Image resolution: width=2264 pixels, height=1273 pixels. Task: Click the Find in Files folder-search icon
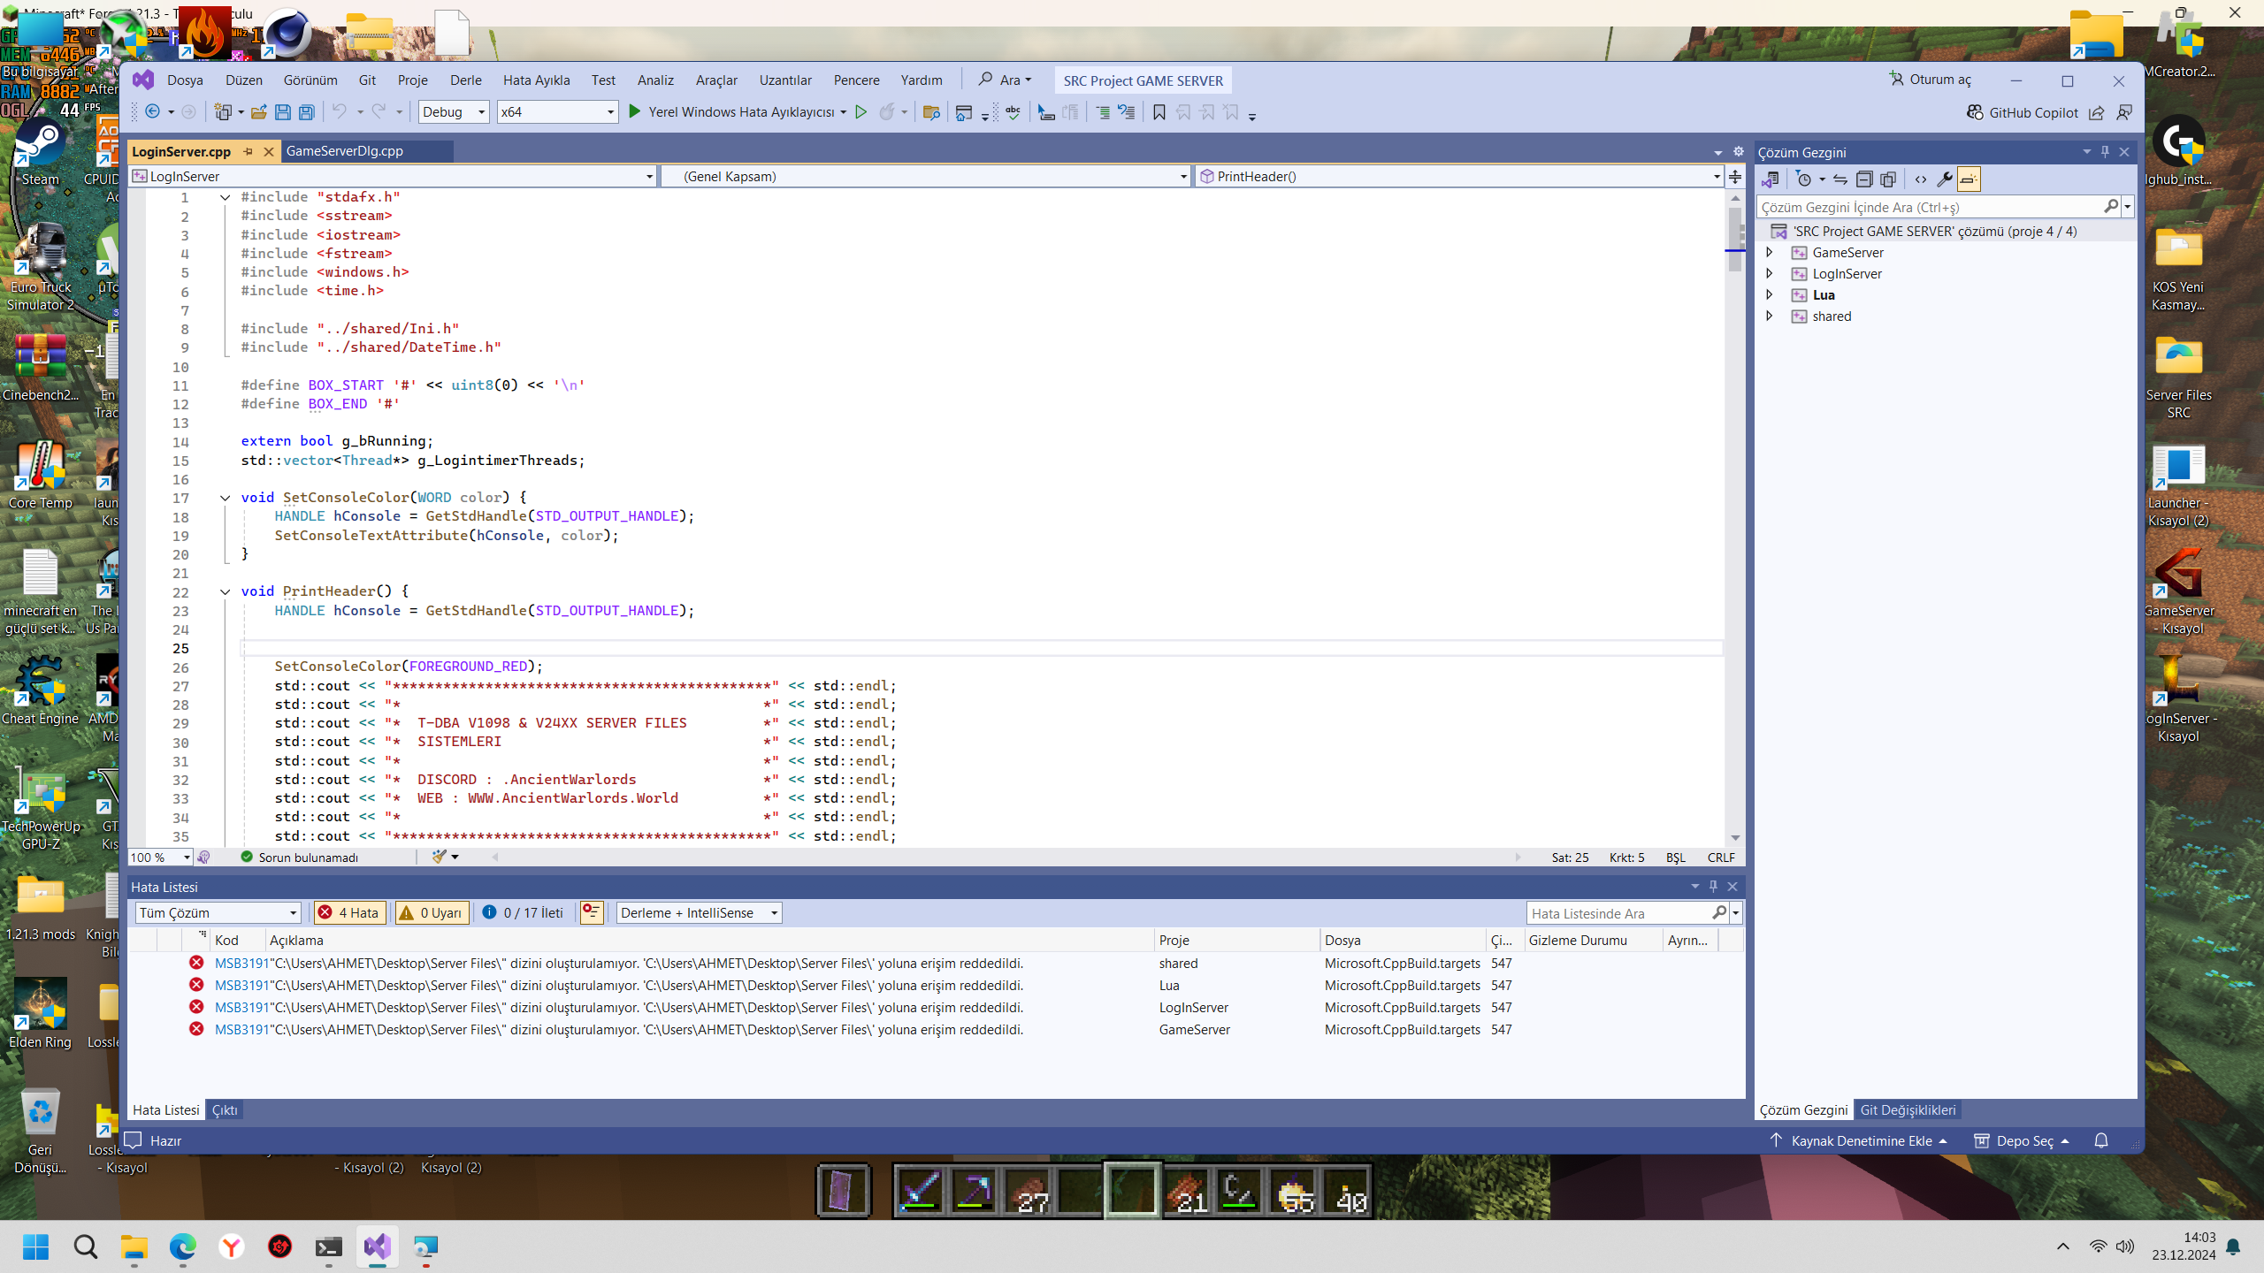pos(930,112)
